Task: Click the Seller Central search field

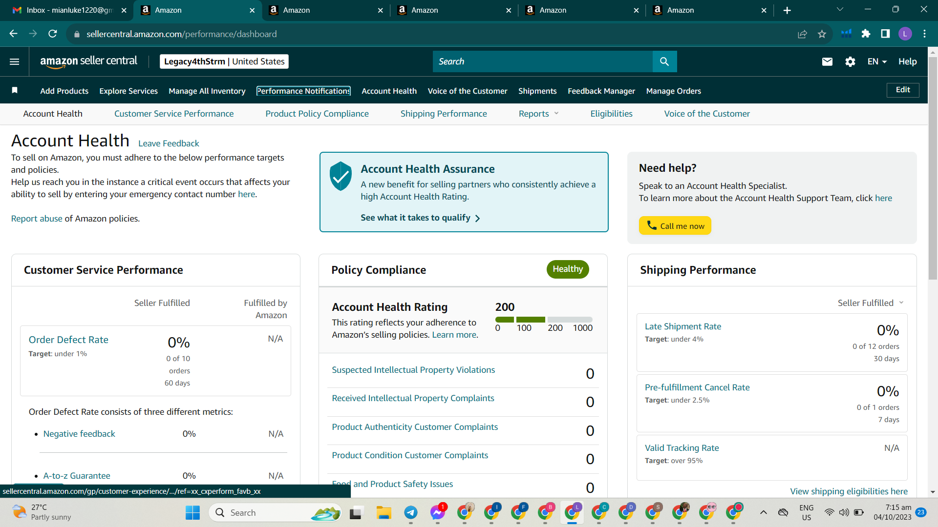Action: click(x=543, y=61)
